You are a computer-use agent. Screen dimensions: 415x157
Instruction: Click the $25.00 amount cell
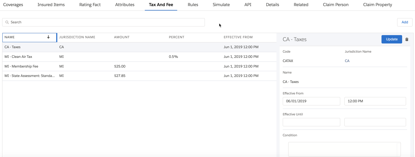120,66
